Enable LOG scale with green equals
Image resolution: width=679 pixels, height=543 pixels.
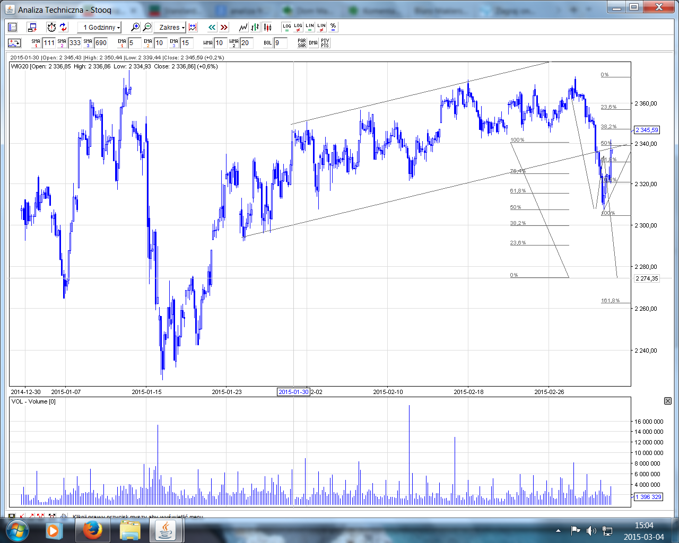pyautogui.click(x=286, y=27)
